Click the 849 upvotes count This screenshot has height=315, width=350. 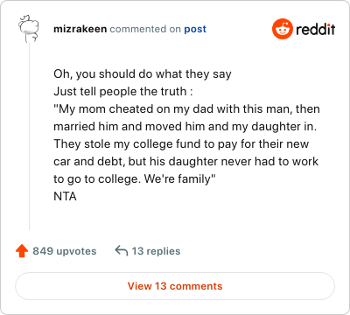[65, 251]
